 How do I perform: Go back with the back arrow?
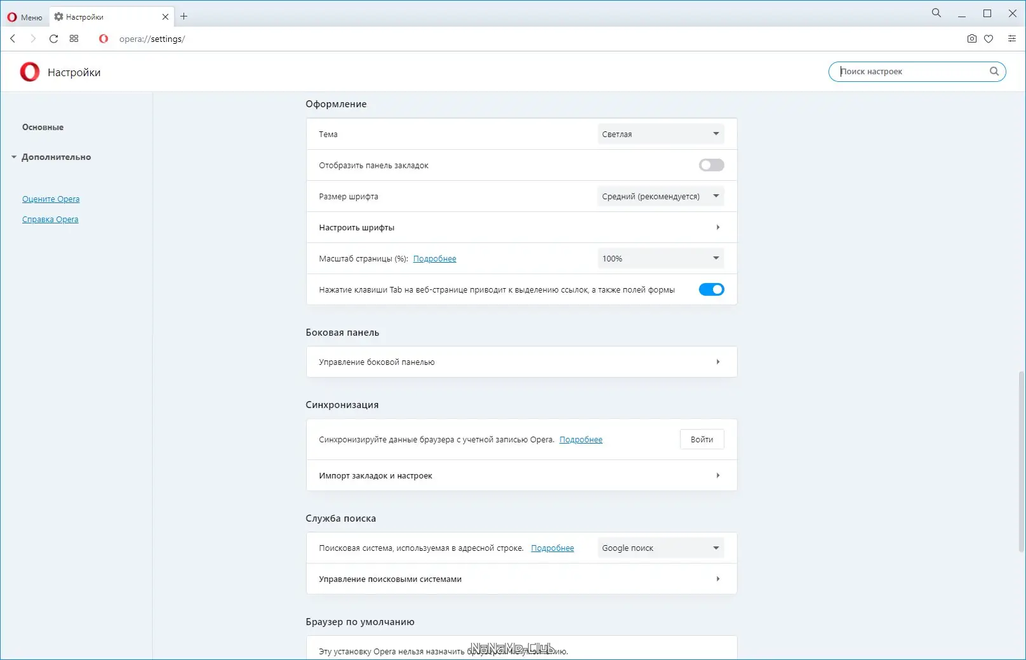point(13,39)
